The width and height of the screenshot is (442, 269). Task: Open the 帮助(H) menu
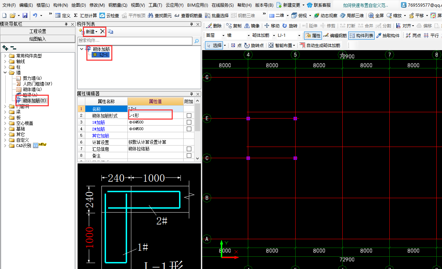(244, 5)
